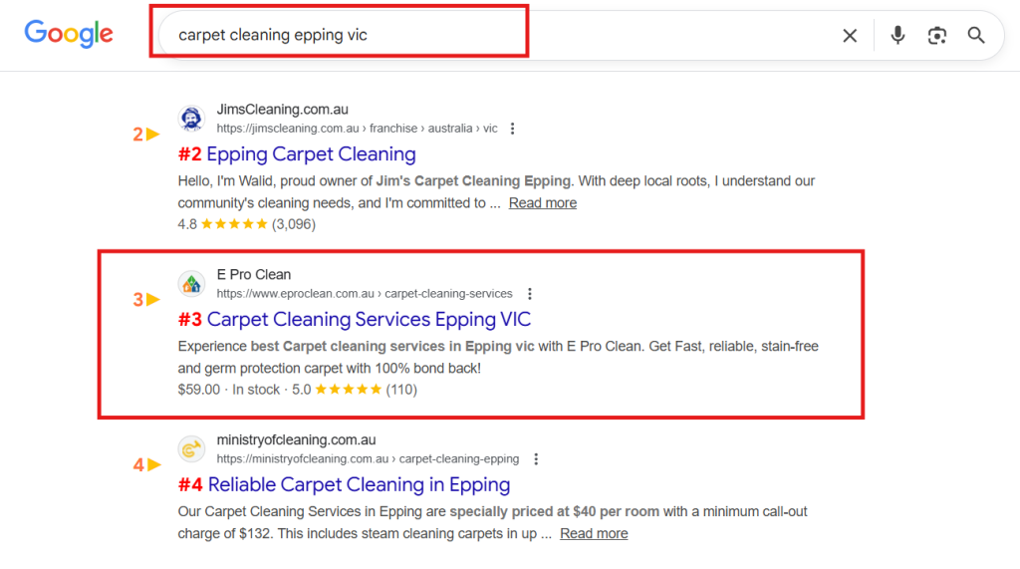Image resolution: width=1020 pixels, height=569 pixels.
Task: Click the Jim's Cleaning site favicon
Action: [x=191, y=119]
